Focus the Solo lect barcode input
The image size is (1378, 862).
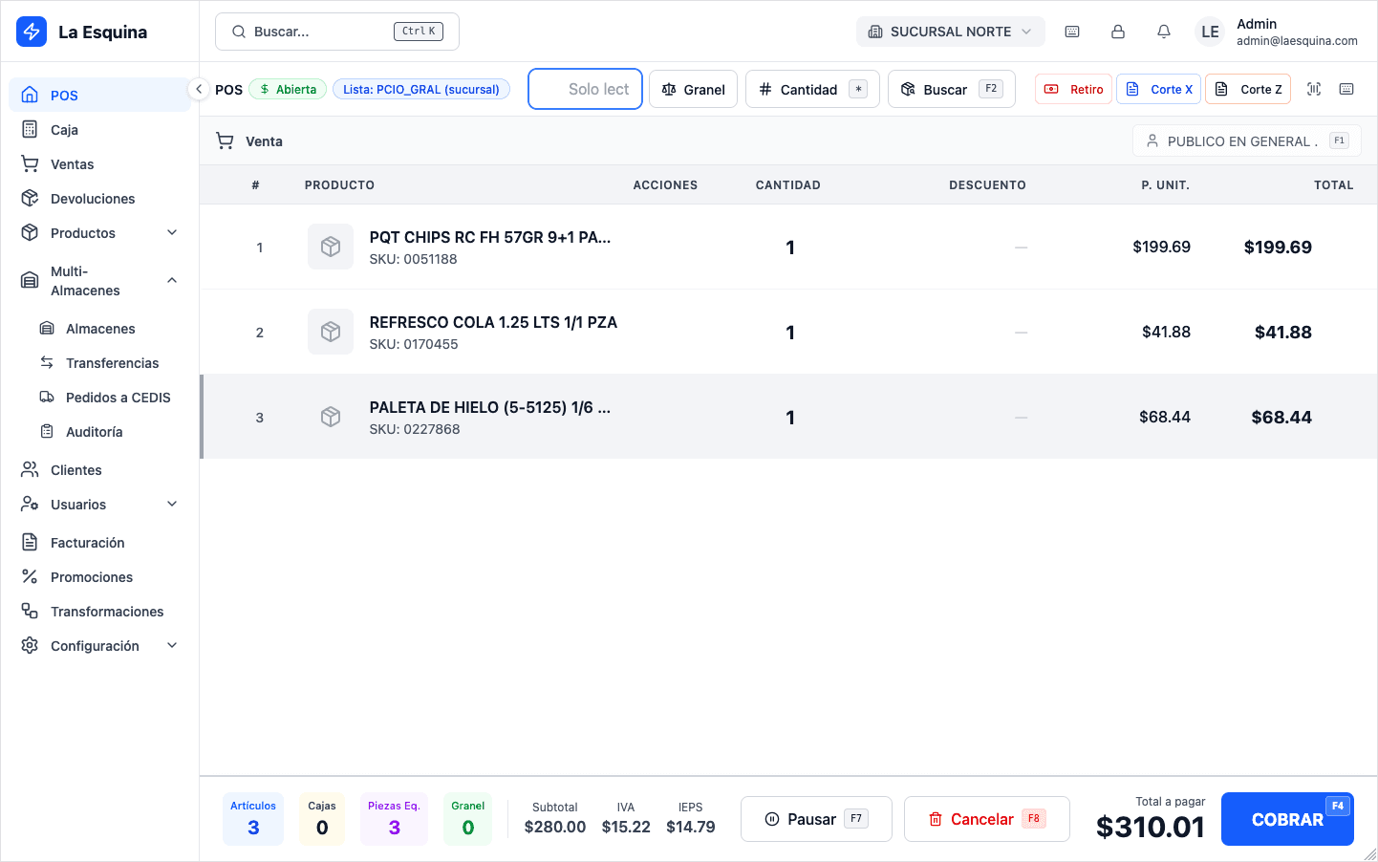pos(585,89)
